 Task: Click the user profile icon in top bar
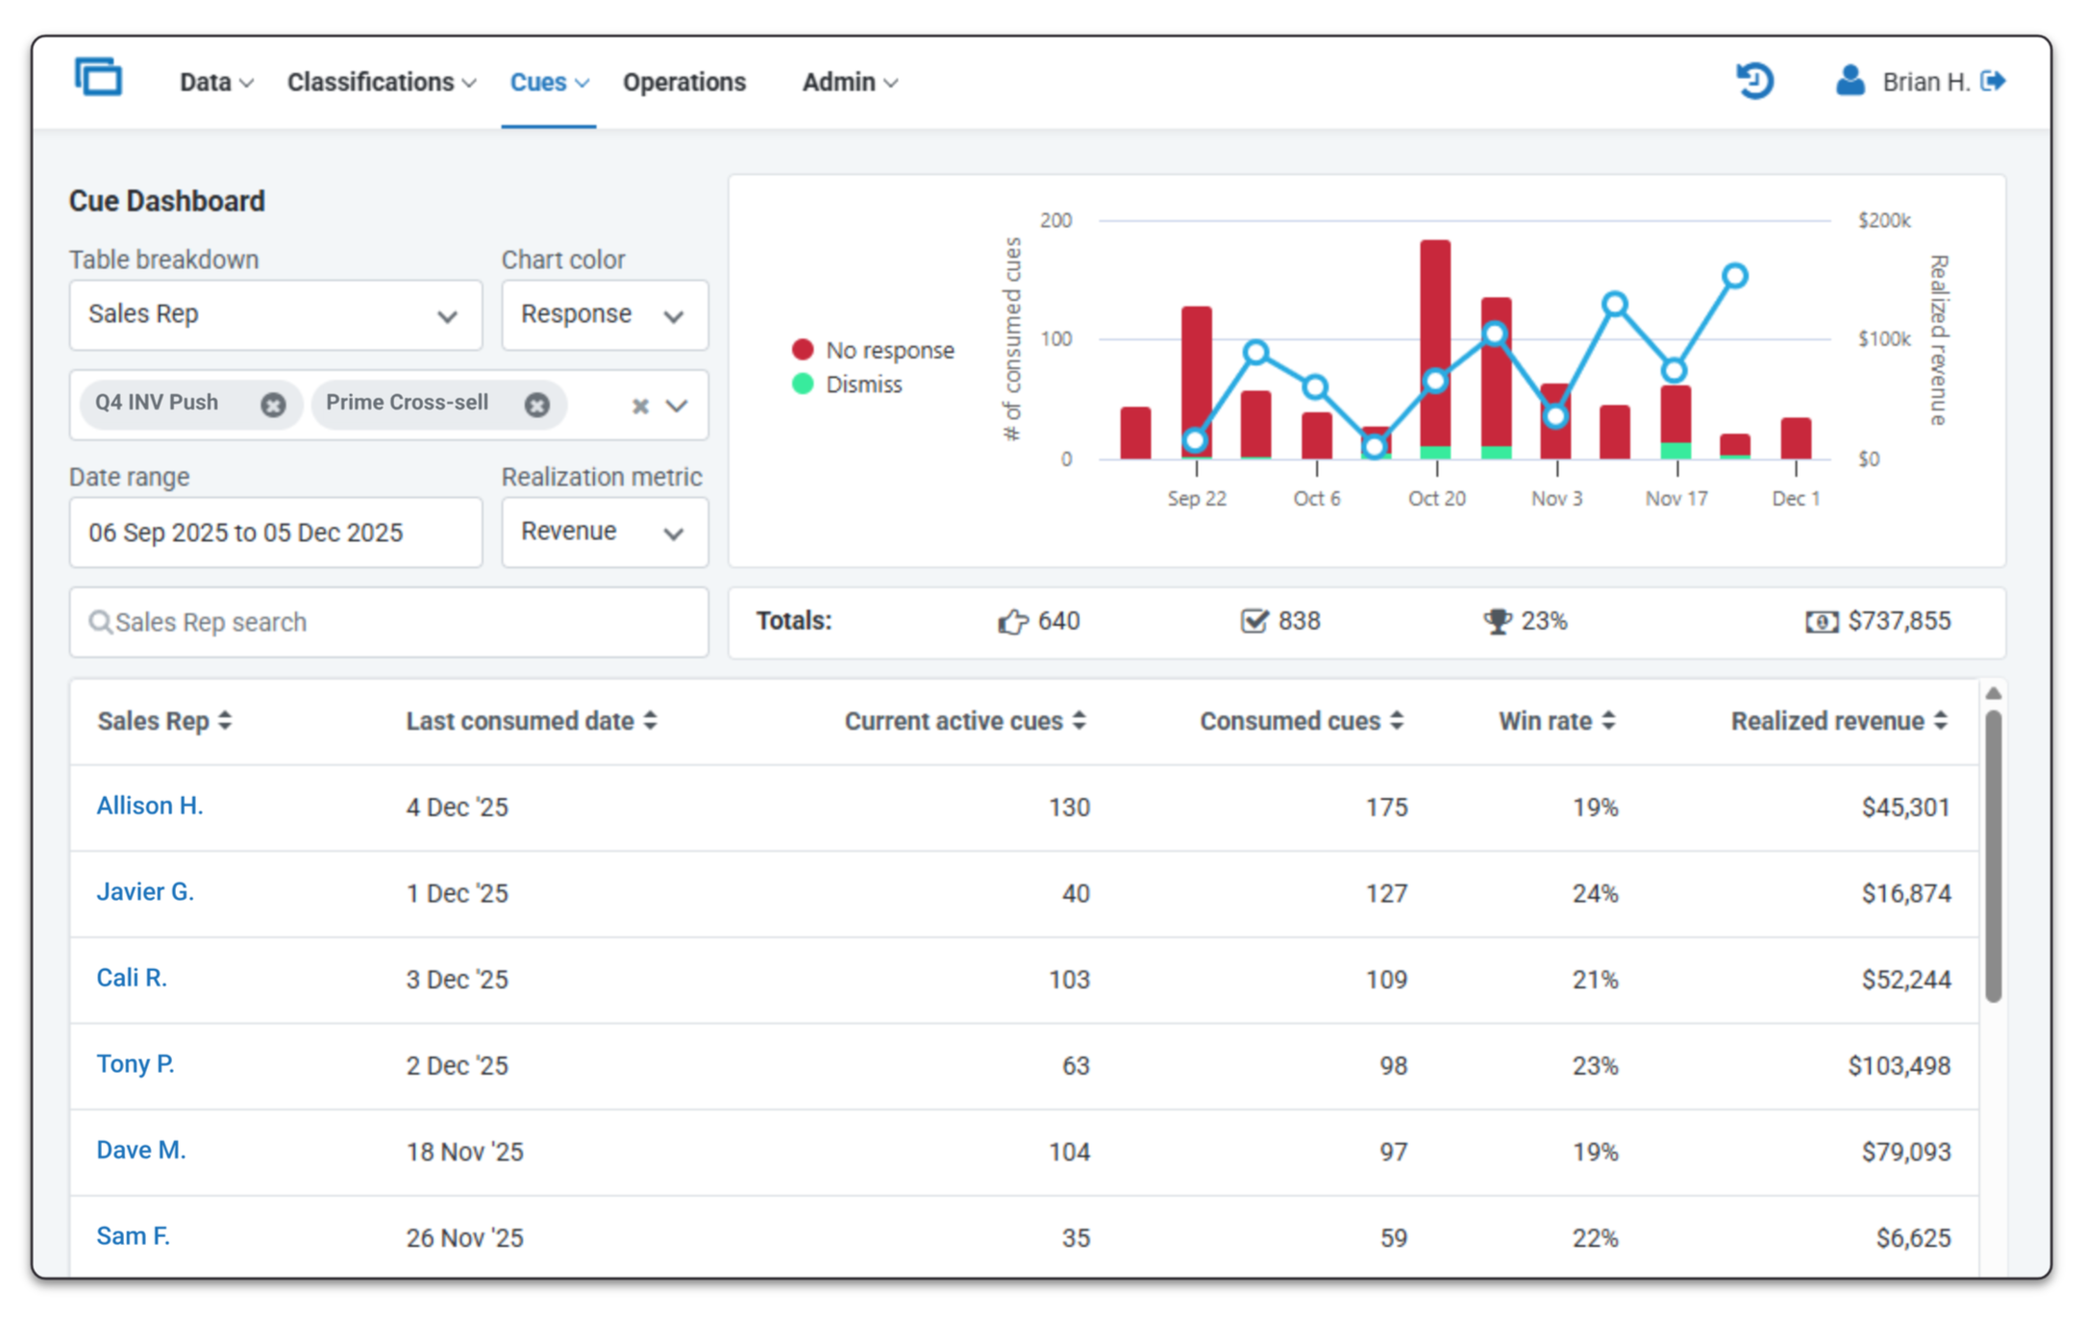click(x=1849, y=82)
